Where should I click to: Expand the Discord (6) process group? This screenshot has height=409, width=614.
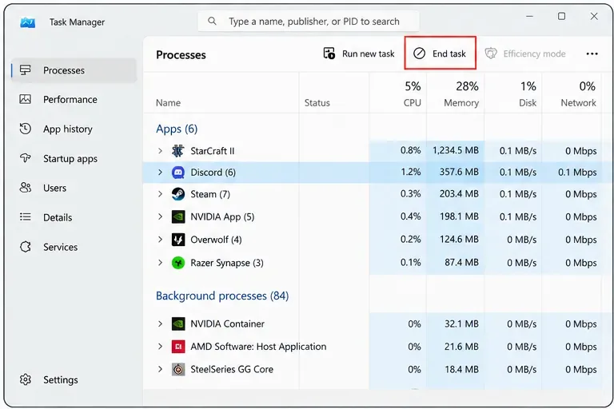coord(160,173)
